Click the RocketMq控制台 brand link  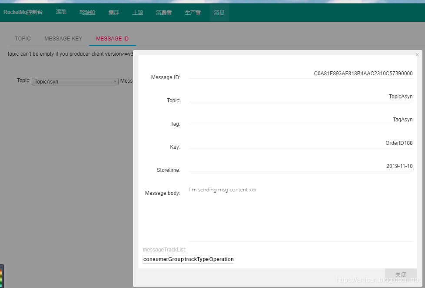click(x=23, y=12)
